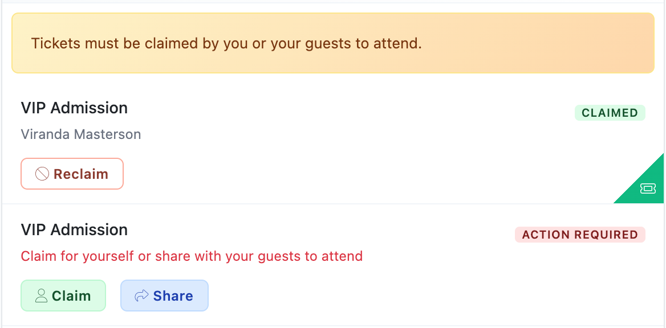Click the person icon on Claim button
666x328 pixels.
[40, 296]
